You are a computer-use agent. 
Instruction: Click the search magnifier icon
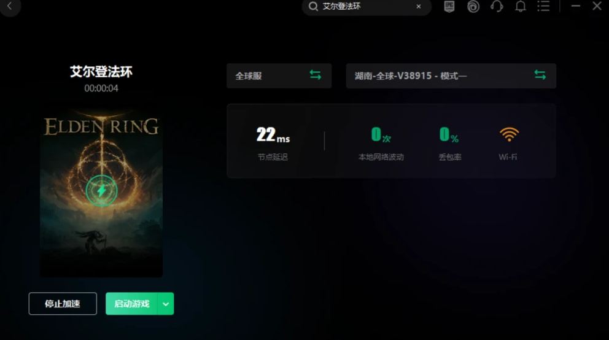[313, 6]
